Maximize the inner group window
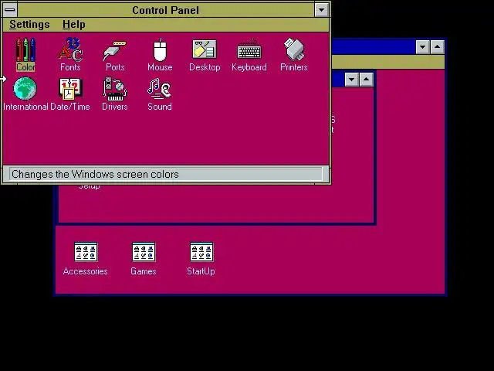The width and height of the screenshot is (494, 371). (366, 79)
